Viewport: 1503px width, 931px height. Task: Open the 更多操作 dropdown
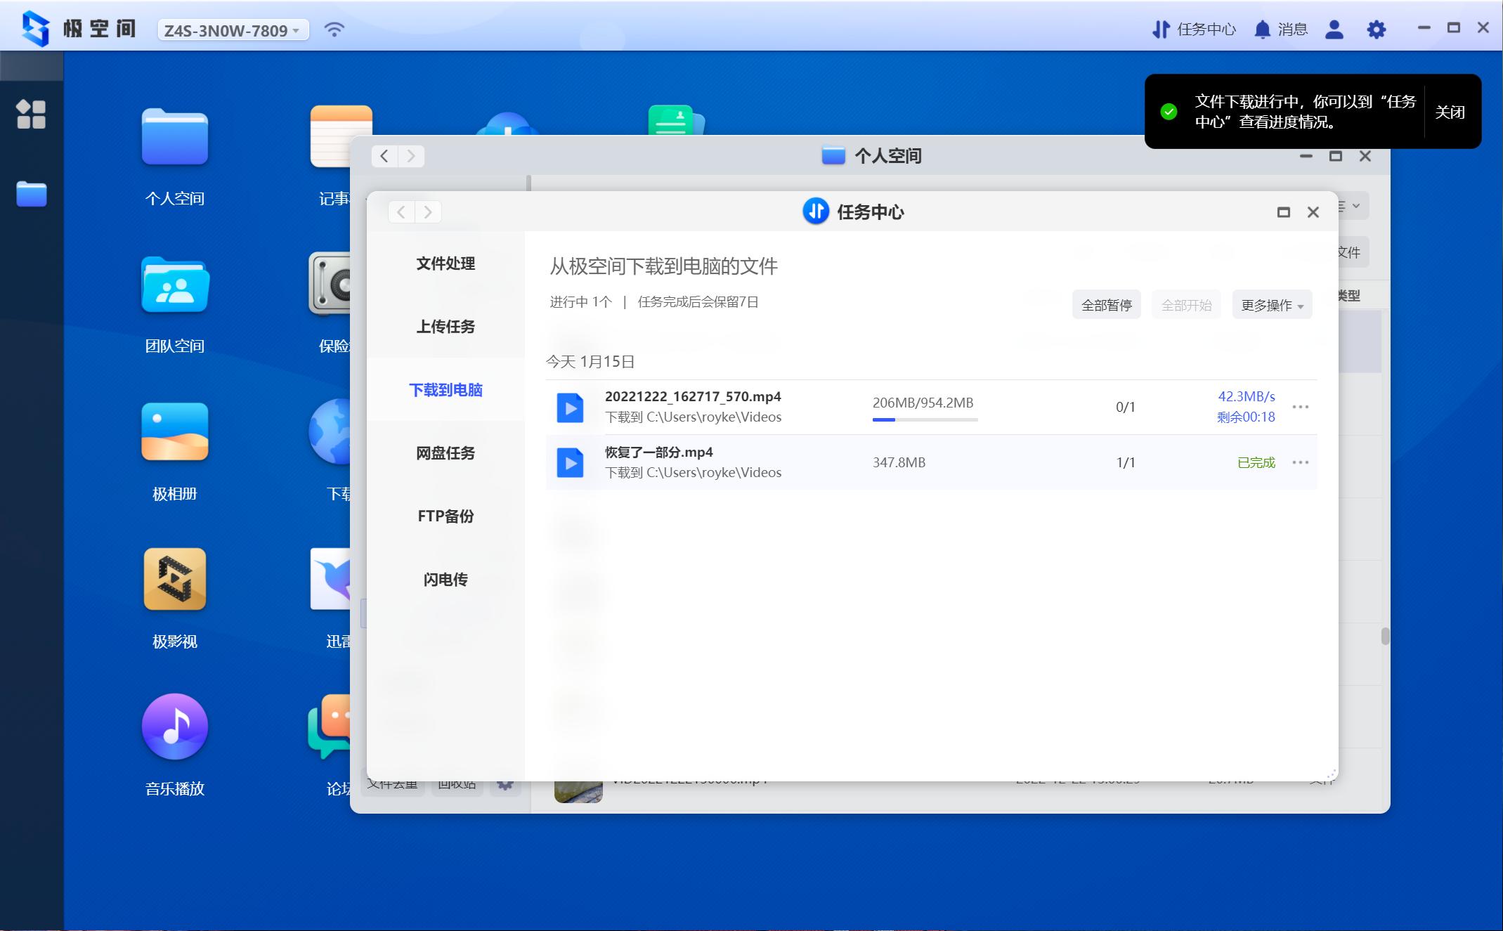pyautogui.click(x=1272, y=304)
